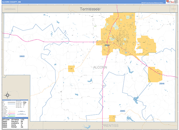Click the PRENTISS county label
The height and width of the screenshot is (130, 179).
[x=110, y=126]
